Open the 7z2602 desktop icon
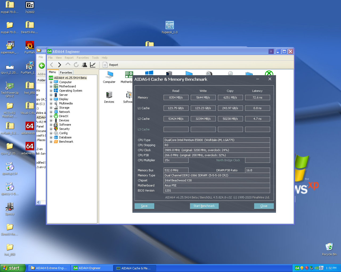This screenshot has height=272, width=341. click(x=30, y=7)
